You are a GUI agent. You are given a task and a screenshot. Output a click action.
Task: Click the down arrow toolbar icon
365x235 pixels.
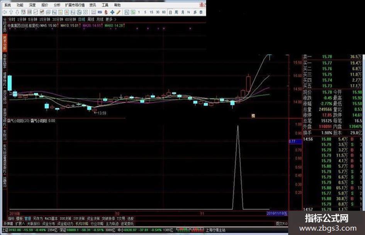coord(17,12)
